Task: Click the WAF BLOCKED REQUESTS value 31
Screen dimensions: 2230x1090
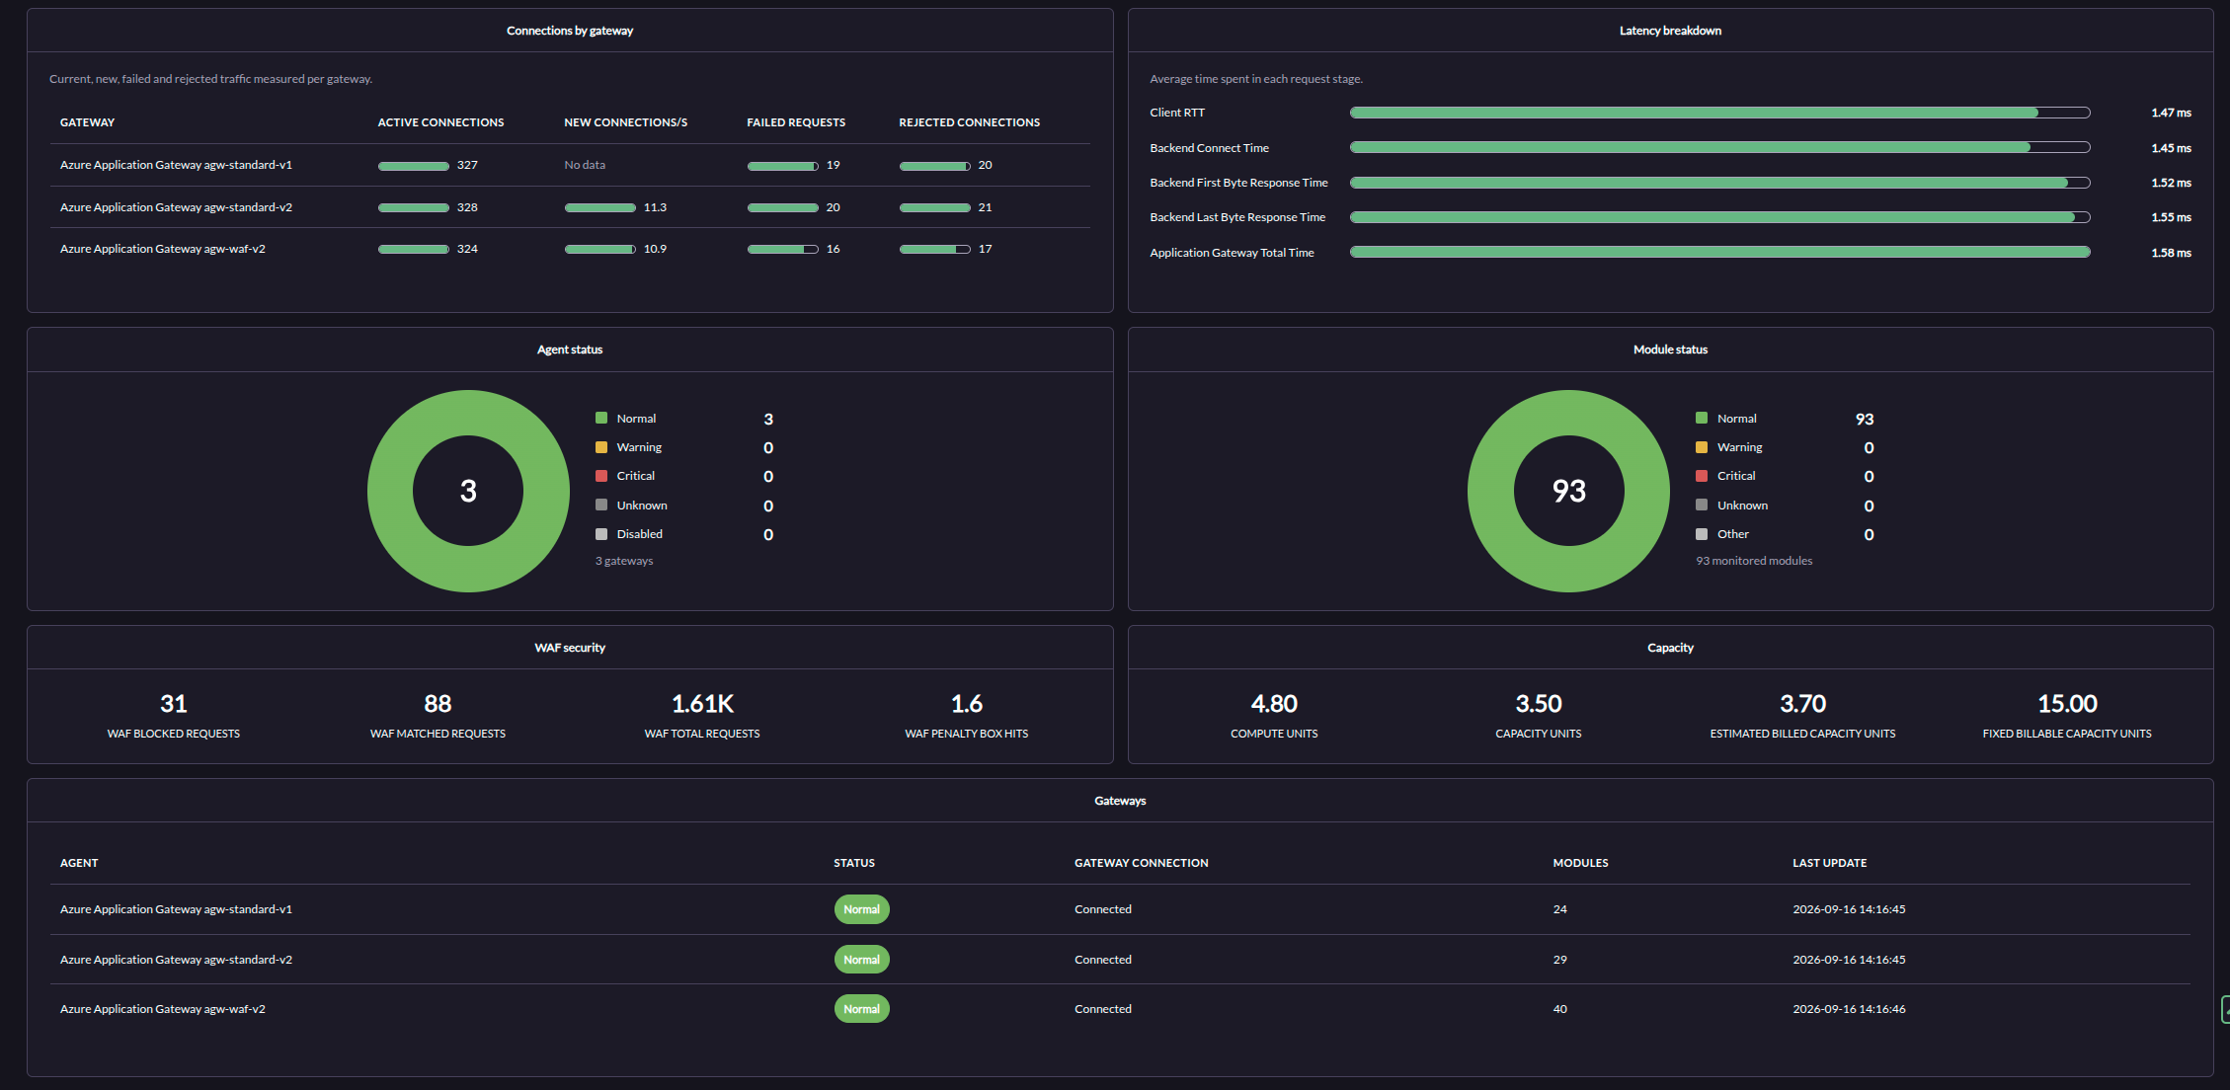Action: click(x=174, y=704)
